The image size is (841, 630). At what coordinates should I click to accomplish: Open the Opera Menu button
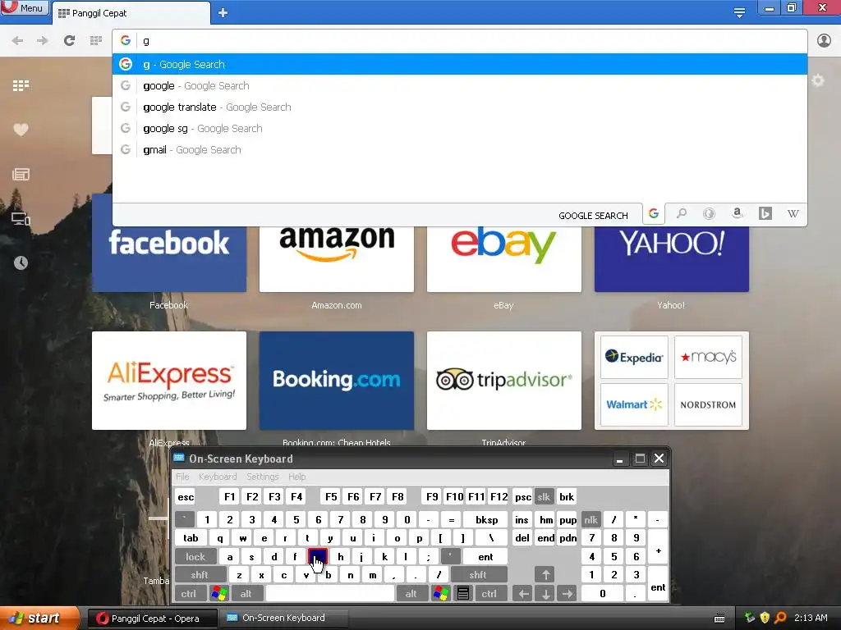click(x=25, y=7)
